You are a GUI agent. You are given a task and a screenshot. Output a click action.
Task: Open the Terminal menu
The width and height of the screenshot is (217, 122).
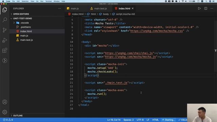pos(48,1)
